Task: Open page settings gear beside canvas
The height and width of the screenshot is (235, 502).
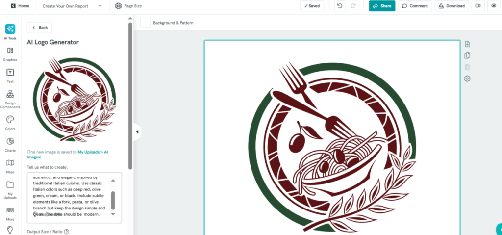Action: pyautogui.click(x=467, y=78)
